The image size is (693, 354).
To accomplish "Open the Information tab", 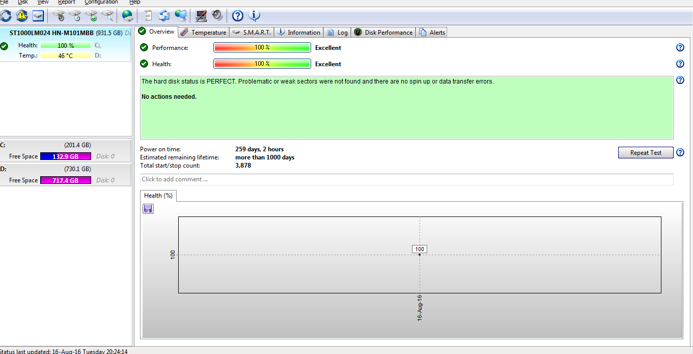I will (x=298, y=32).
